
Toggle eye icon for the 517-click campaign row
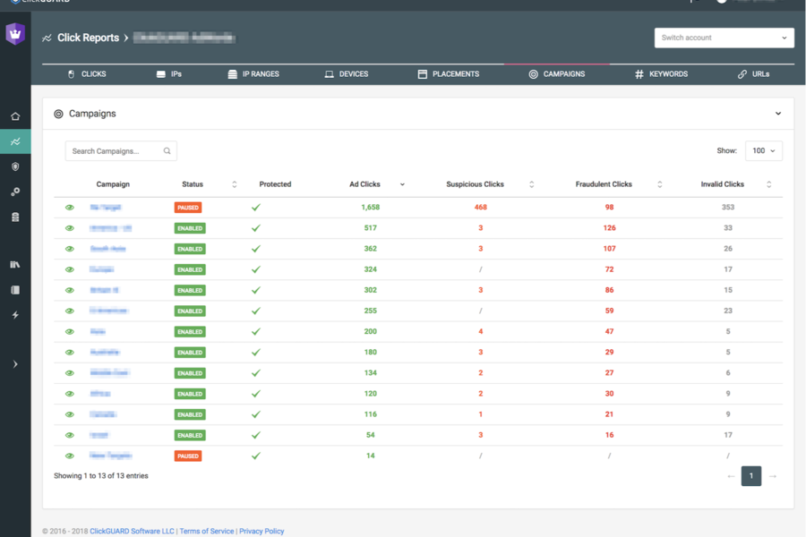coord(70,228)
